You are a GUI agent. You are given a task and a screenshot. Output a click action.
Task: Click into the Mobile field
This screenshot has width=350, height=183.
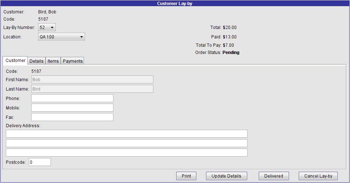pyautogui.click(x=72, y=108)
